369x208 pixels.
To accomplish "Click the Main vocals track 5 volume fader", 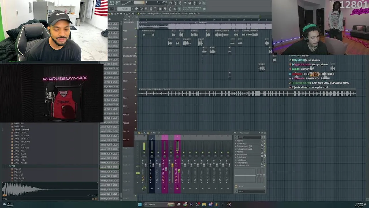I will pyautogui.click(x=179, y=171).
